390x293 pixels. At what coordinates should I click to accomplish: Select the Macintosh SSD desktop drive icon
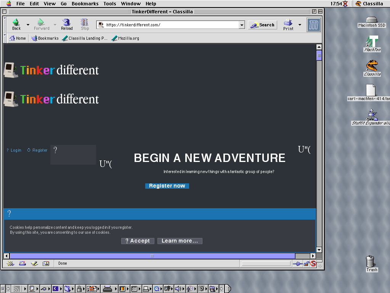click(372, 22)
